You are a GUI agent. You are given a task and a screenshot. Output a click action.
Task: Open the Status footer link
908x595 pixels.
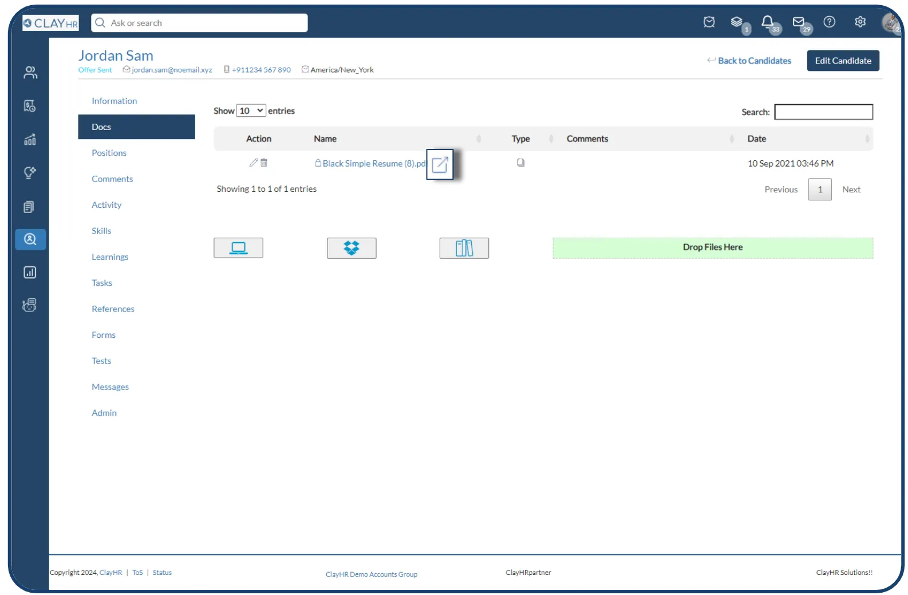point(162,573)
